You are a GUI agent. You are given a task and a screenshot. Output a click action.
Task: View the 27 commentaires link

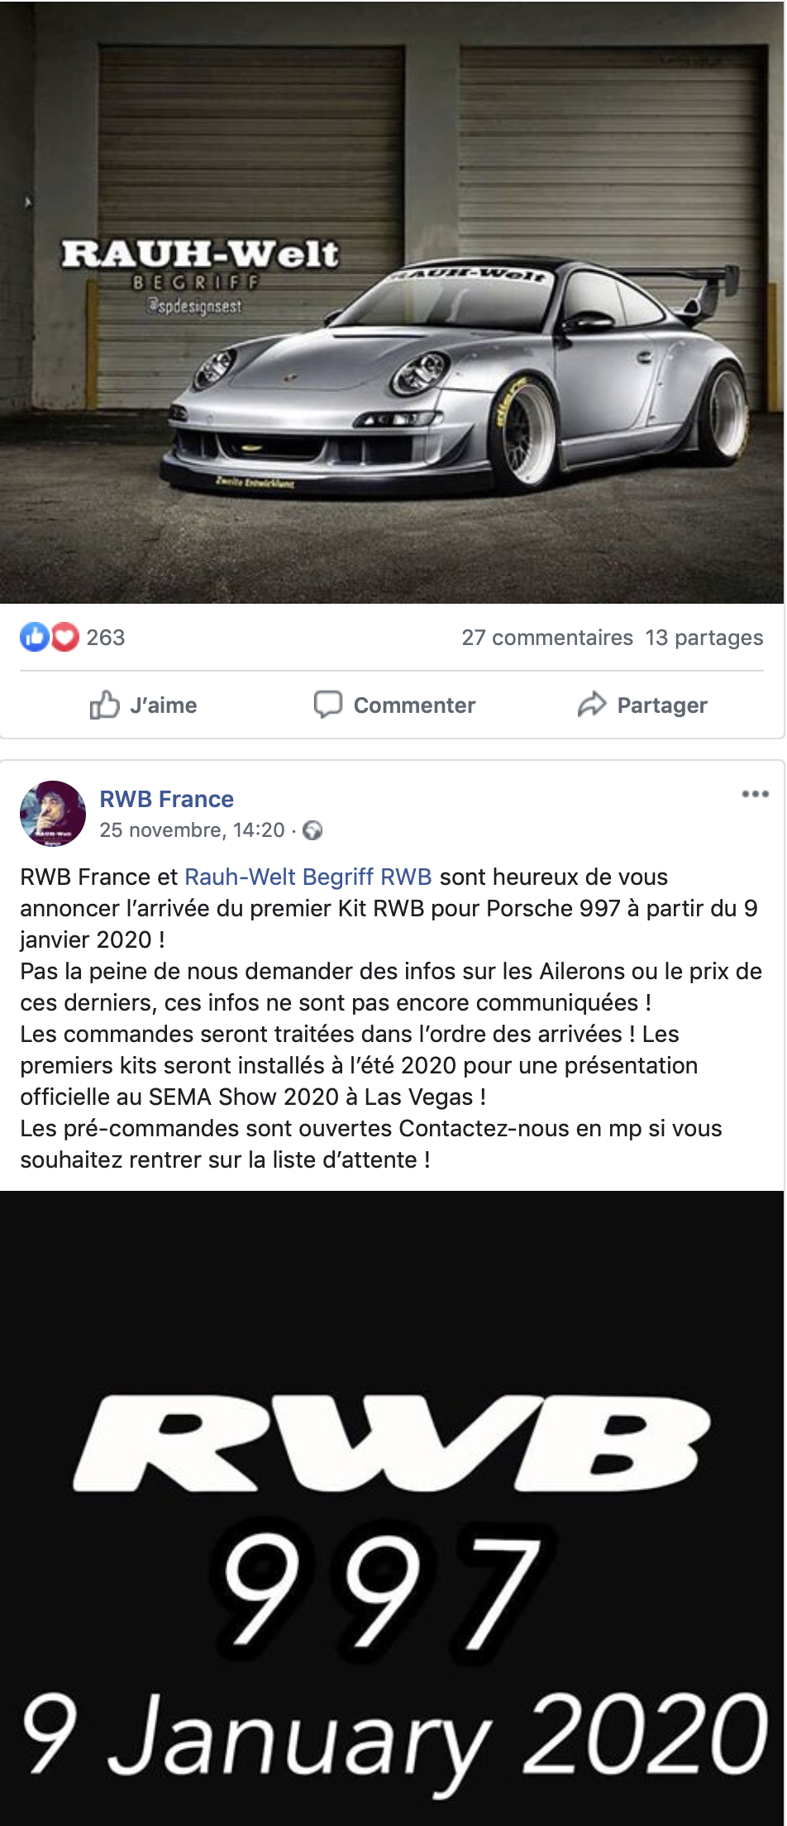(x=547, y=638)
